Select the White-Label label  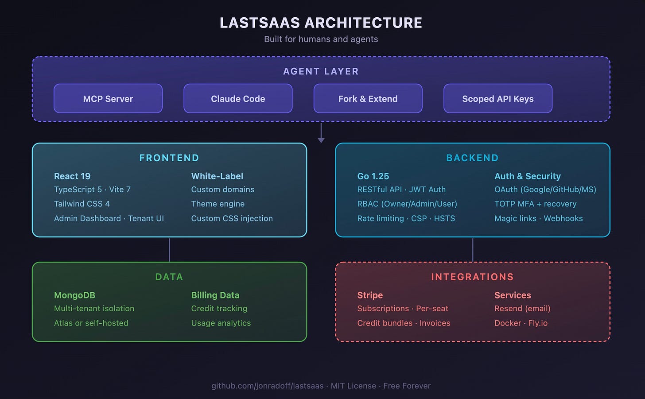pyautogui.click(x=217, y=176)
